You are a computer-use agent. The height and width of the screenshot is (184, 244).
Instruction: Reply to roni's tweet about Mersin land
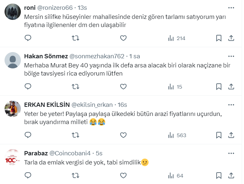[x=28, y=38]
